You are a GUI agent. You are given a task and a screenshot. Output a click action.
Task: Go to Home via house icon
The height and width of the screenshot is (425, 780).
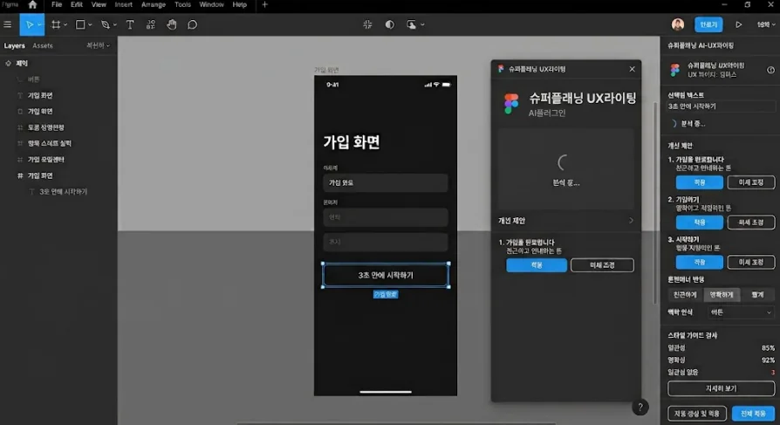pyautogui.click(x=32, y=4)
